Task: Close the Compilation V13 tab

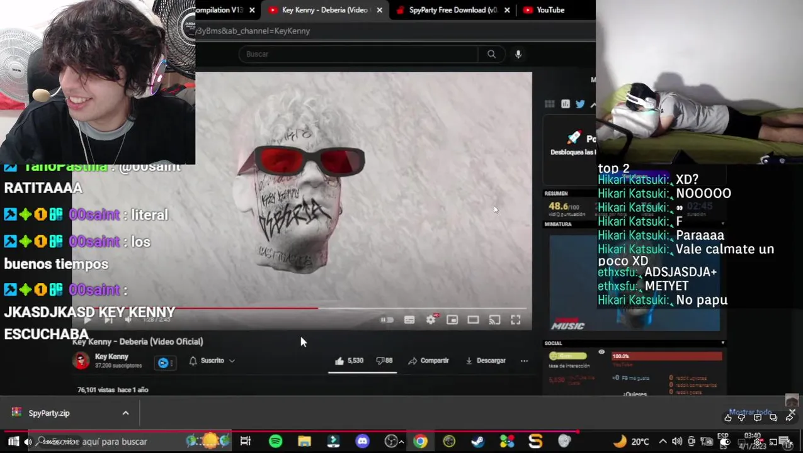Action: 252,10
